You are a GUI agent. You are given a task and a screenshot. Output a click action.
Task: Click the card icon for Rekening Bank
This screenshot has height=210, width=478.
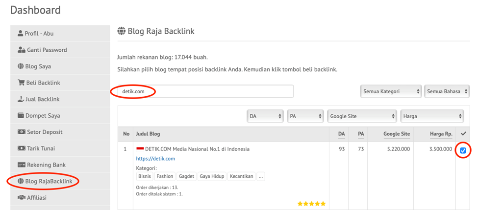[21, 165]
